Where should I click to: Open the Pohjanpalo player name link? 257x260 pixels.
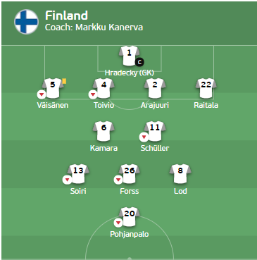130,234
